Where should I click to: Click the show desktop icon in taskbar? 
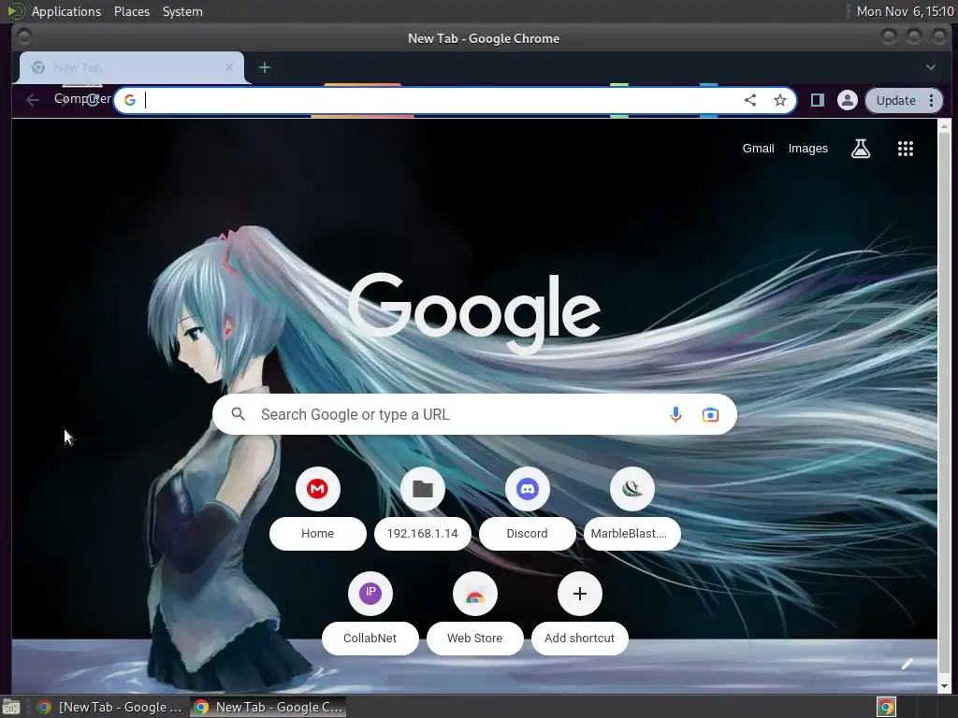pyautogui.click(x=11, y=707)
